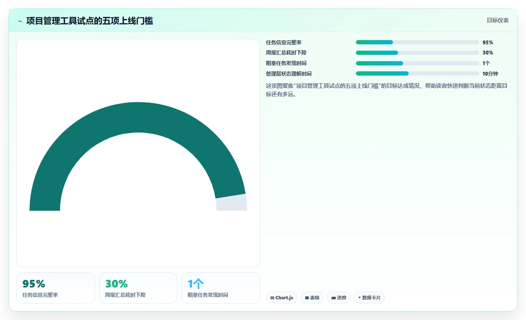
Task: Click the 30% value next to progress bar
Action: coord(488,53)
